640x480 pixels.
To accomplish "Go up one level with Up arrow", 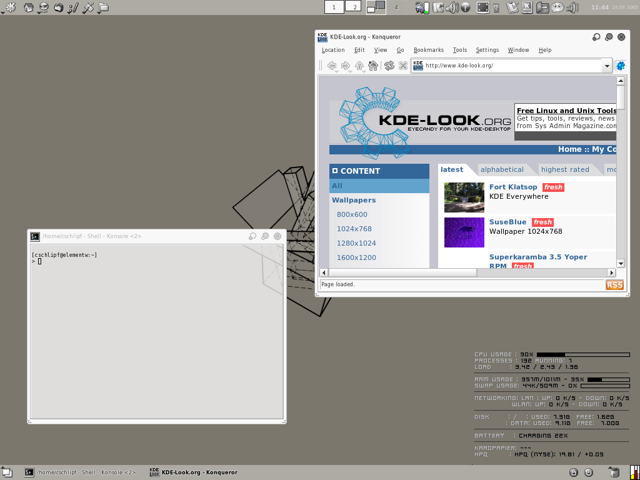I will point(359,66).
